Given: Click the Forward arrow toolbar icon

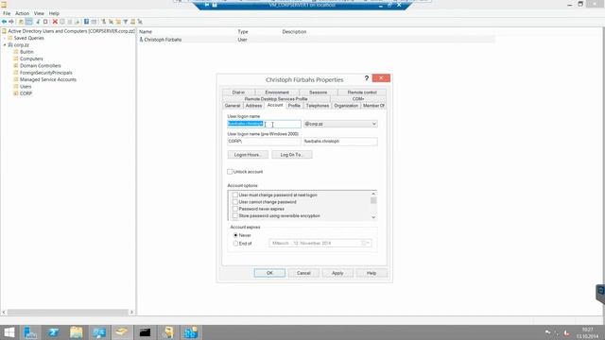Looking at the screenshot, I should (x=11, y=22).
